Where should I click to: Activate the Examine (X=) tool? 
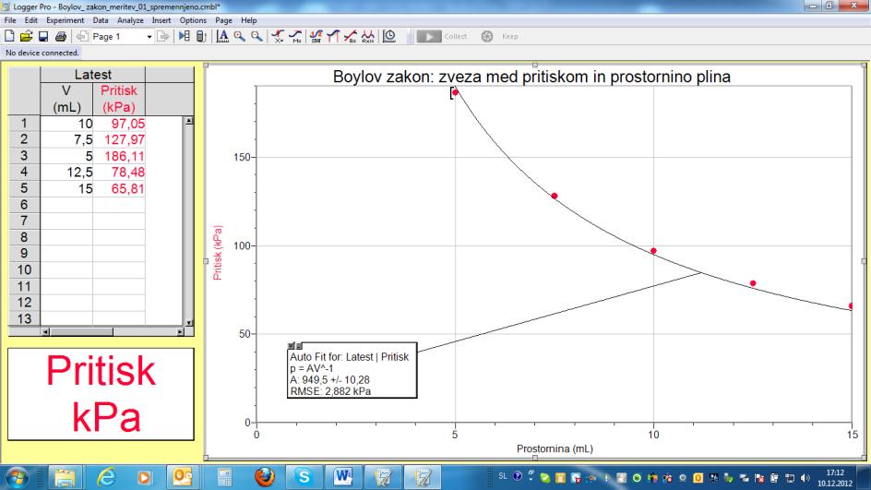click(x=278, y=36)
